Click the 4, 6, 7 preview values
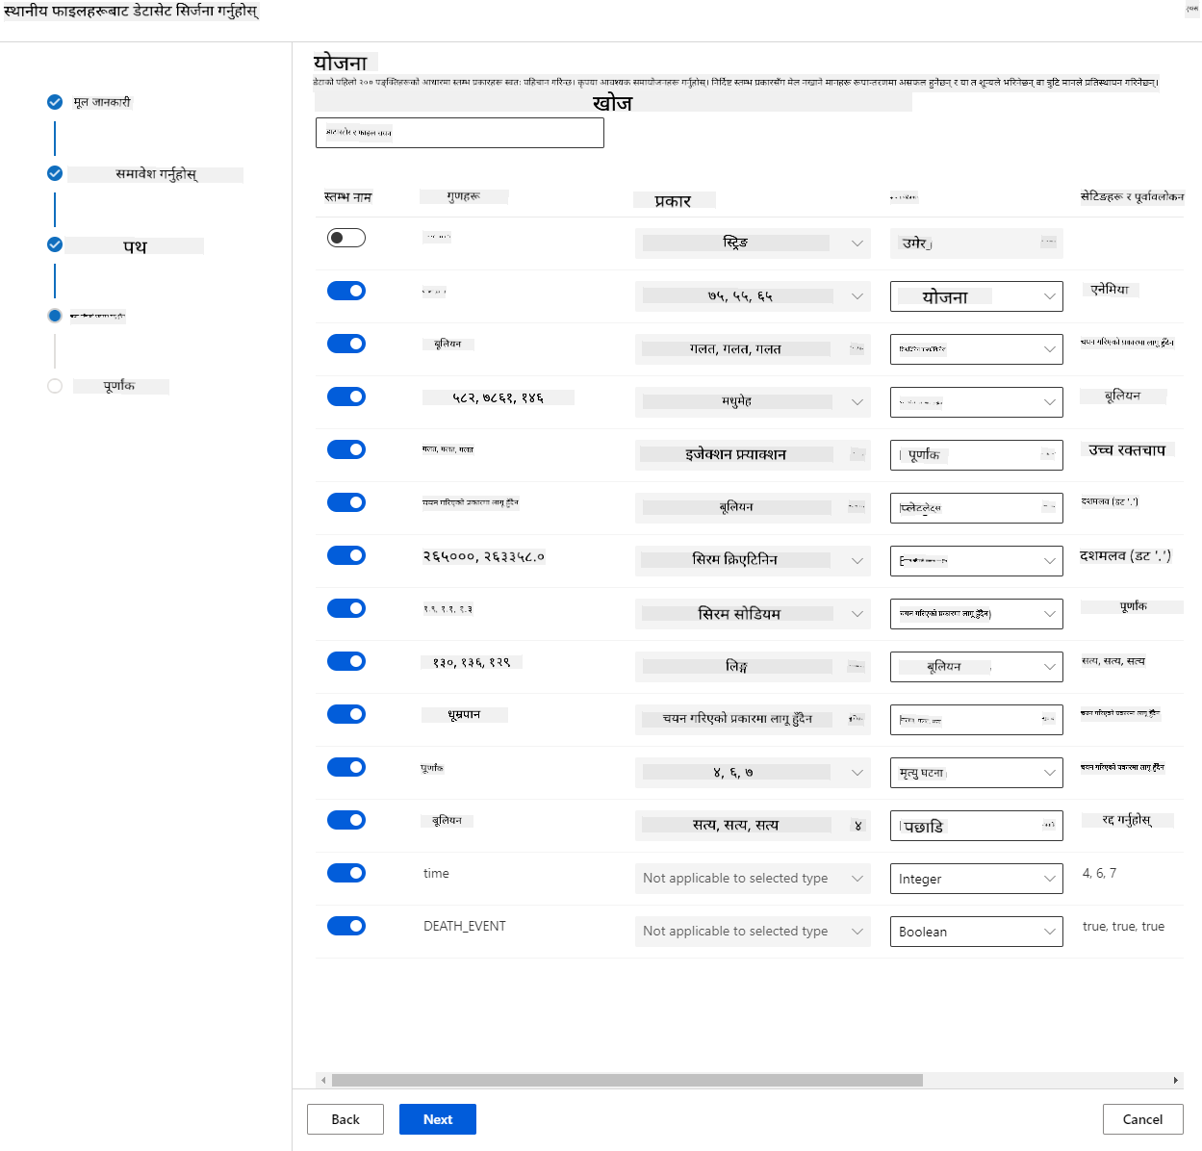 coord(1099,873)
